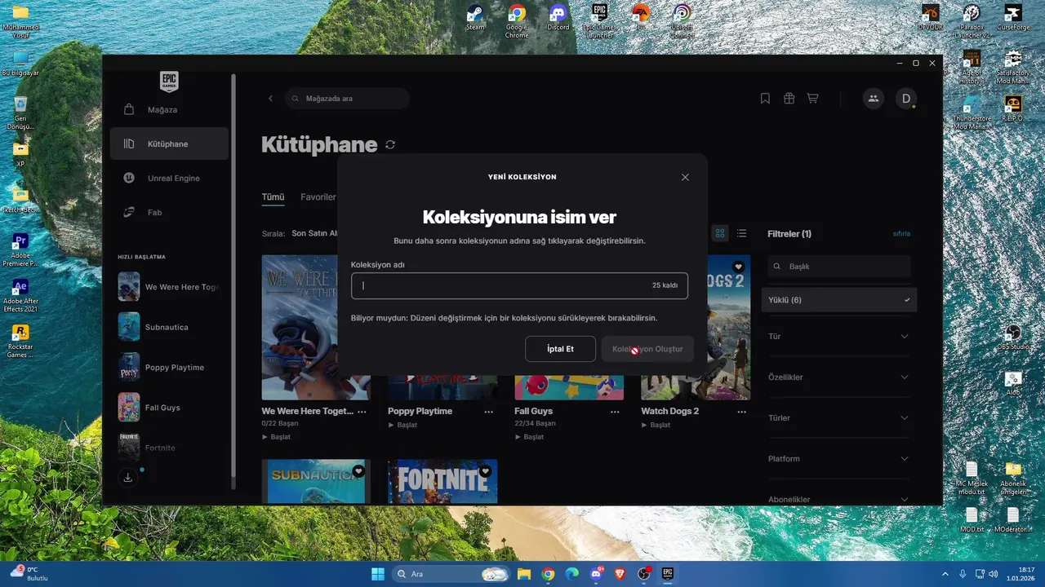Screen dimensions: 1045x587
Task: Toggle favorite heart on Subnautica cover
Action: point(358,471)
